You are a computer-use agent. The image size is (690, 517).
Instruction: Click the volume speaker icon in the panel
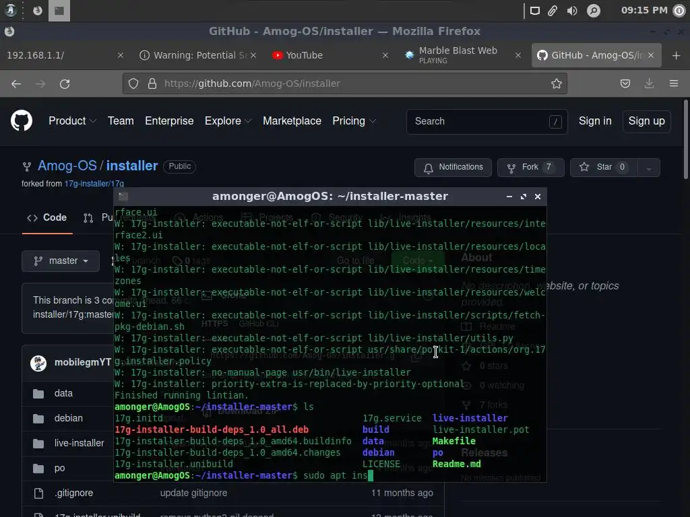tap(572, 11)
